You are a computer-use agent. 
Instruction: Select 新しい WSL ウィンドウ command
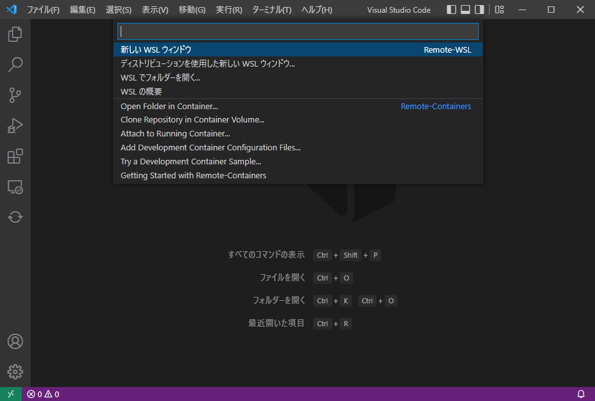(x=298, y=49)
